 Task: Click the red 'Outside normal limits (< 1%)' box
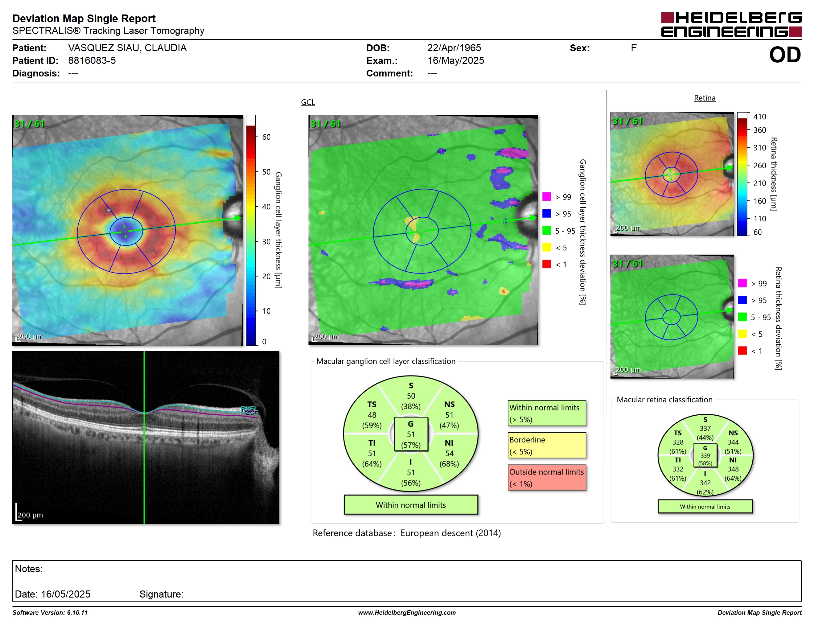(547, 477)
